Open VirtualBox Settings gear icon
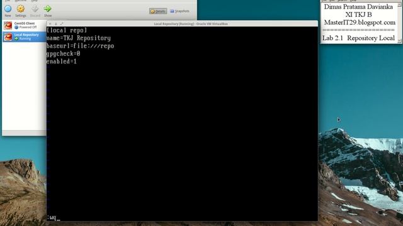Screen dimensions: 403x226 coord(21,9)
